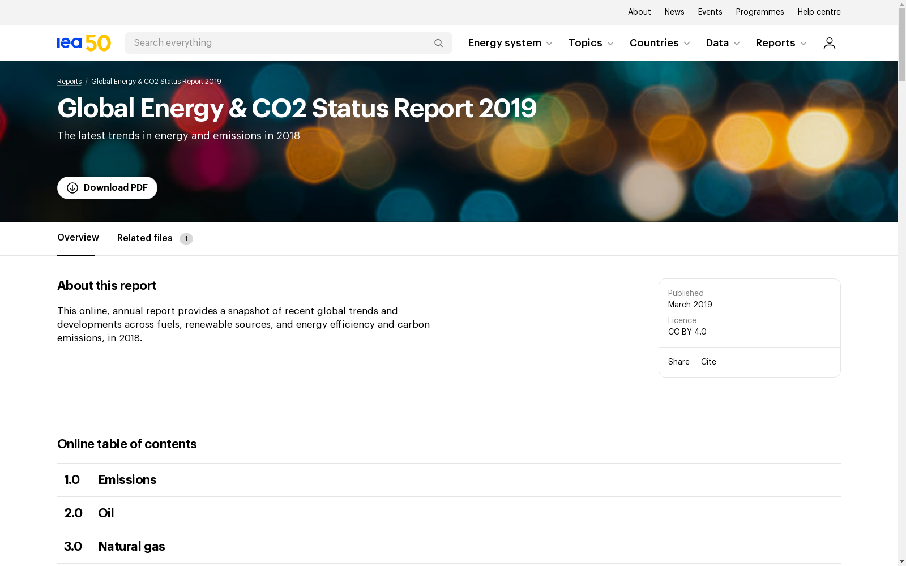Click the scrollbar up arrow

901,4
